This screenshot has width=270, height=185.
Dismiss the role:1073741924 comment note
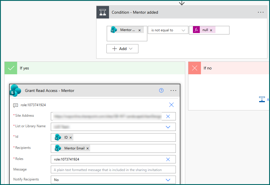pyautogui.click(x=171, y=105)
